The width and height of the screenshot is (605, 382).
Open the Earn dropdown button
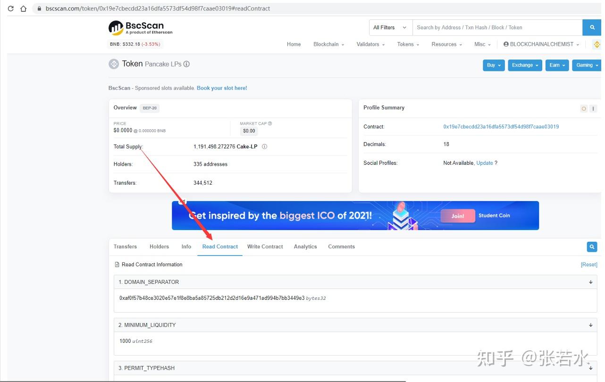click(557, 65)
